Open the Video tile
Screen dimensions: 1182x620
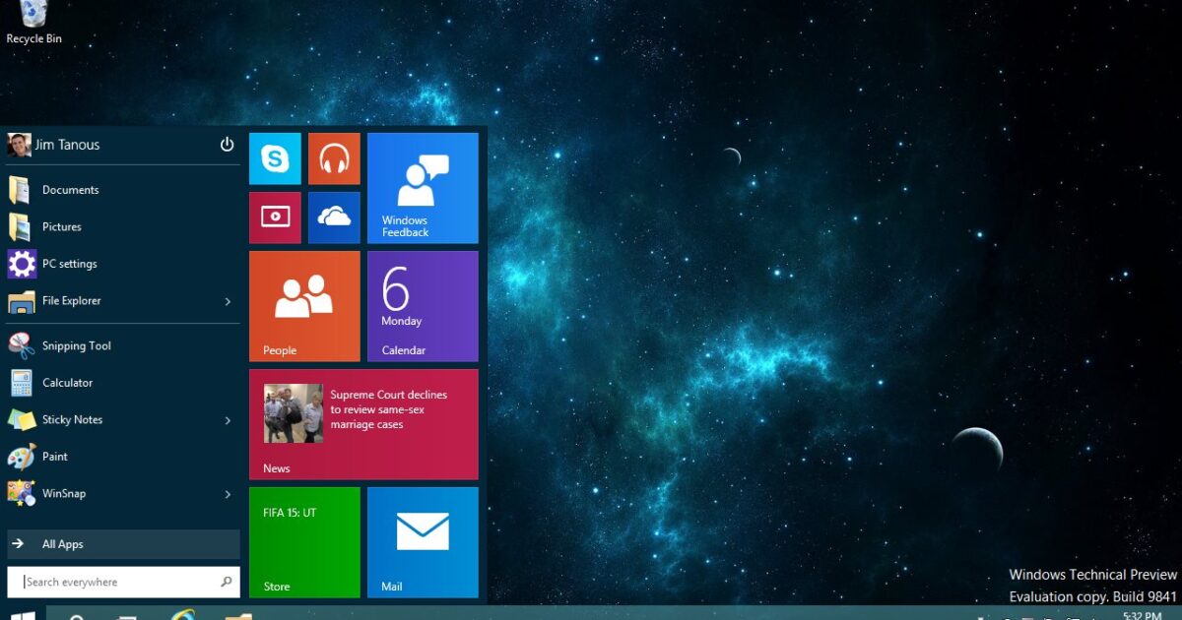(x=275, y=217)
